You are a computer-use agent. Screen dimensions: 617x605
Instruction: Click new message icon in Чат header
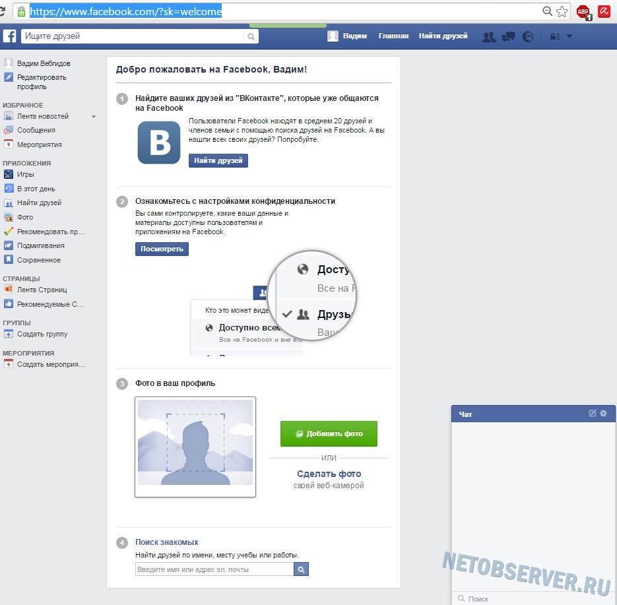pyautogui.click(x=592, y=414)
